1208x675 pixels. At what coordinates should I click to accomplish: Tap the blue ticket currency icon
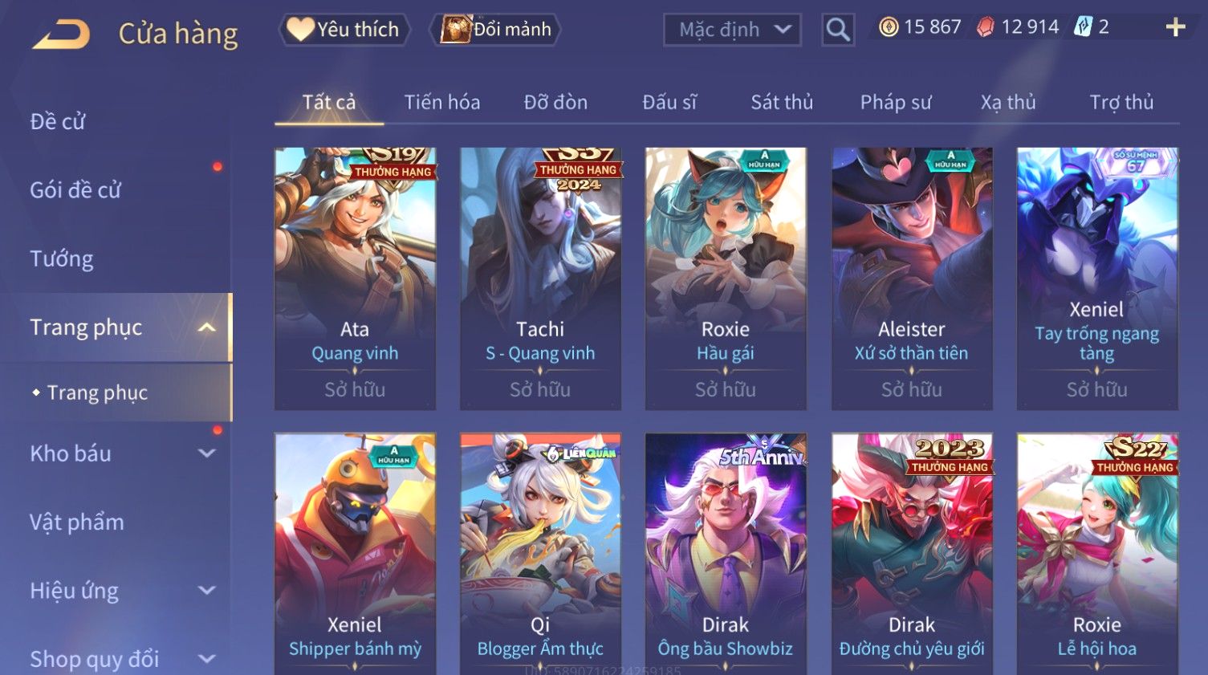click(1084, 27)
